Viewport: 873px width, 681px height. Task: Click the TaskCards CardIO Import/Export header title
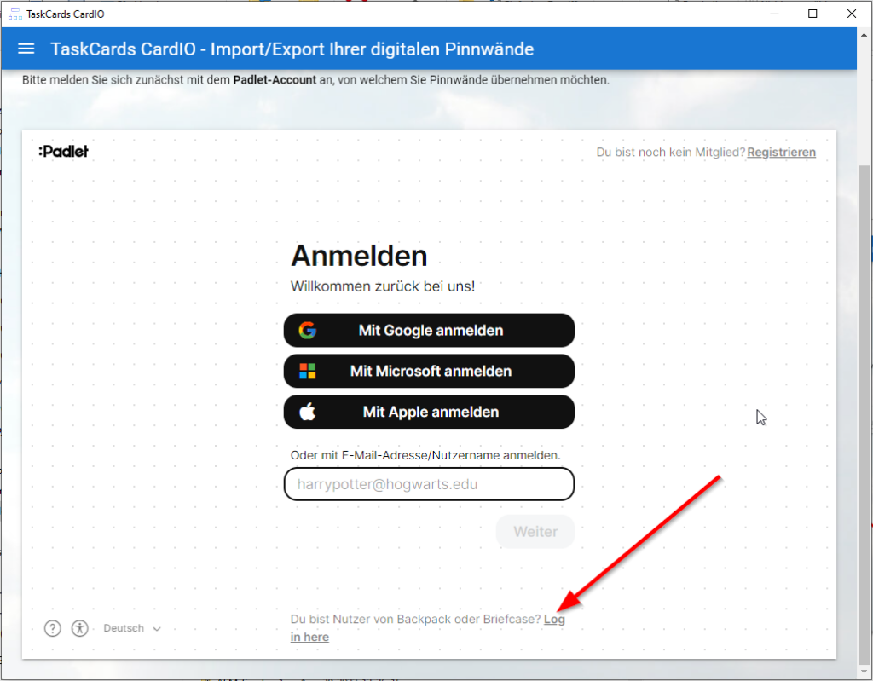292,49
